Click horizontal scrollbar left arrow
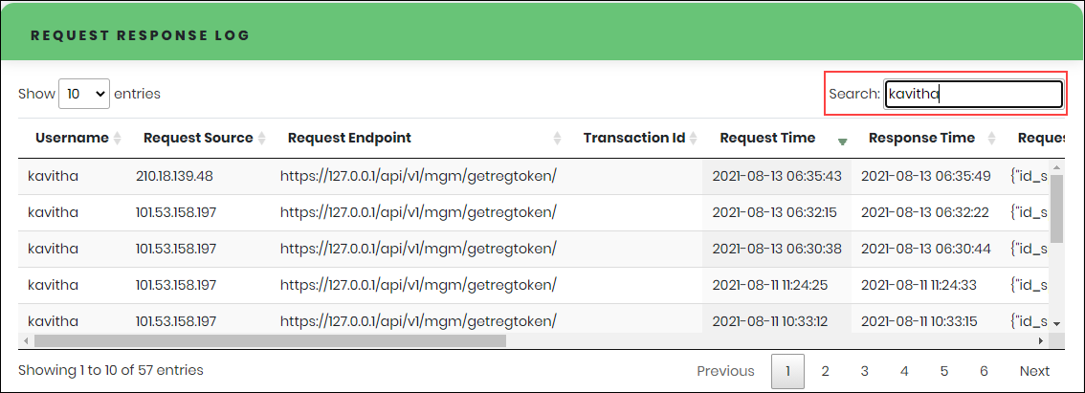Screen dimensions: 1085x393 click(26, 341)
